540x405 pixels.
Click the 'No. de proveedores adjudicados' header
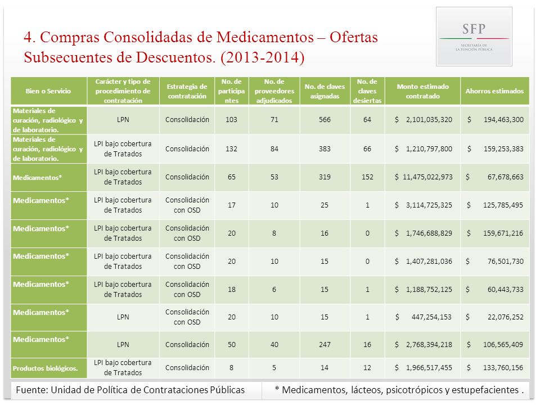(x=274, y=91)
